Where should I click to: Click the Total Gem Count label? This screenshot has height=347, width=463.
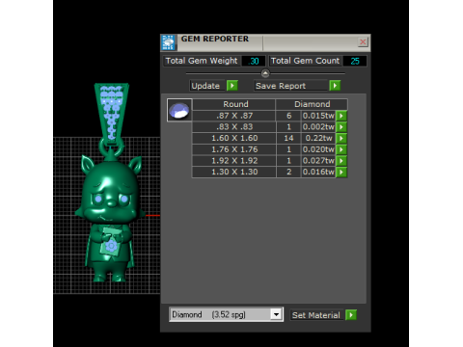click(305, 61)
